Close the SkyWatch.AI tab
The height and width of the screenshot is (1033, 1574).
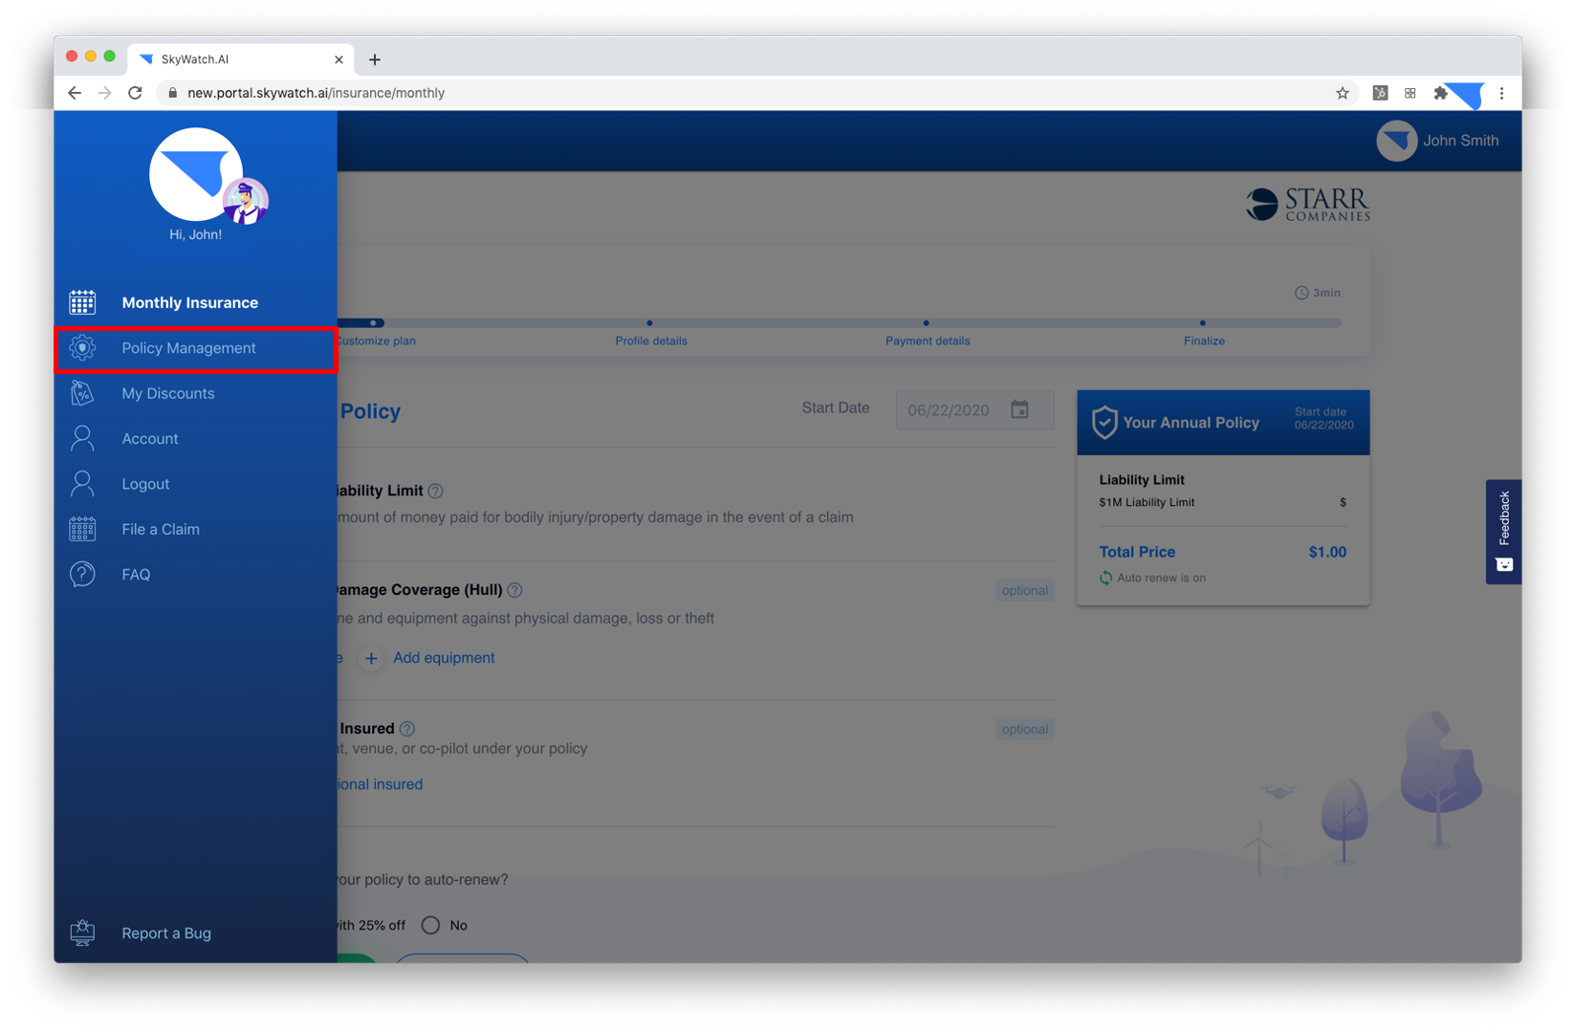pyautogui.click(x=339, y=59)
